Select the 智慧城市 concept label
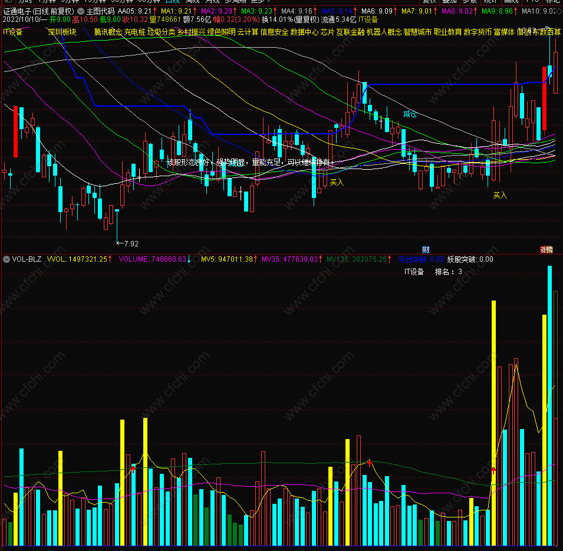This screenshot has width=563, height=551. tap(417, 32)
